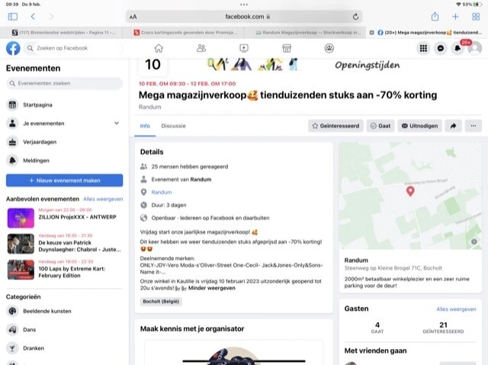Open notifications bell with 20+ badge
This screenshot has height=365, width=488.
(457, 48)
